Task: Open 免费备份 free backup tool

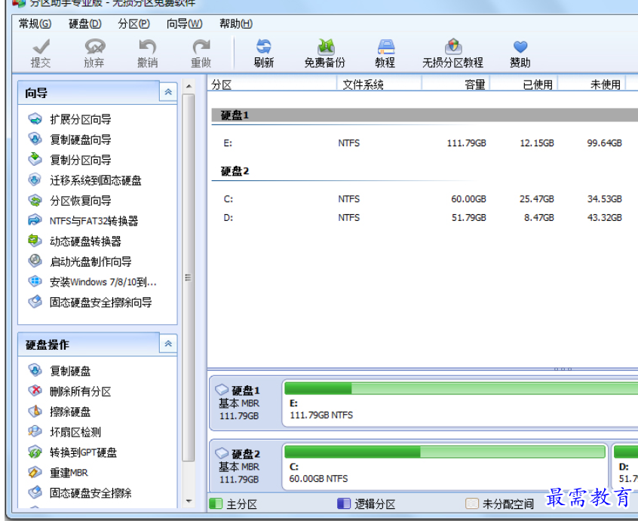Action: point(325,53)
